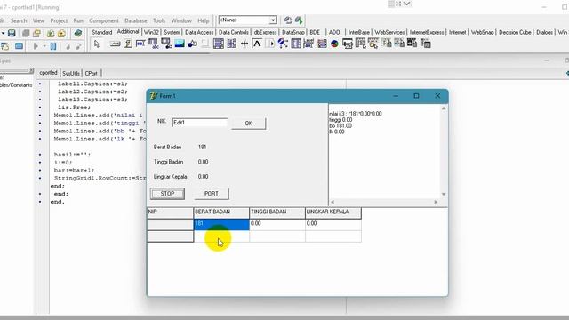Click the 'bb 181.00' memo line
The width and height of the screenshot is (569, 320).
(341, 126)
